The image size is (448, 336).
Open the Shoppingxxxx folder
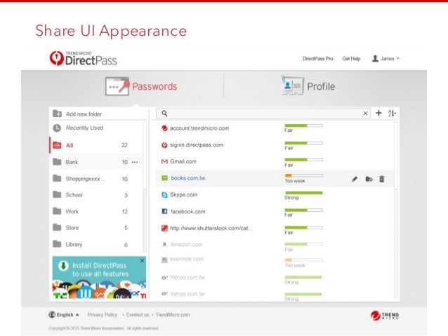96,179
